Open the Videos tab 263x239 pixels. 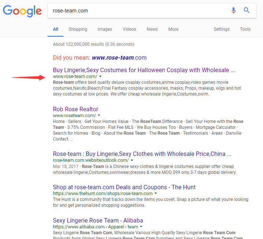coord(129,29)
